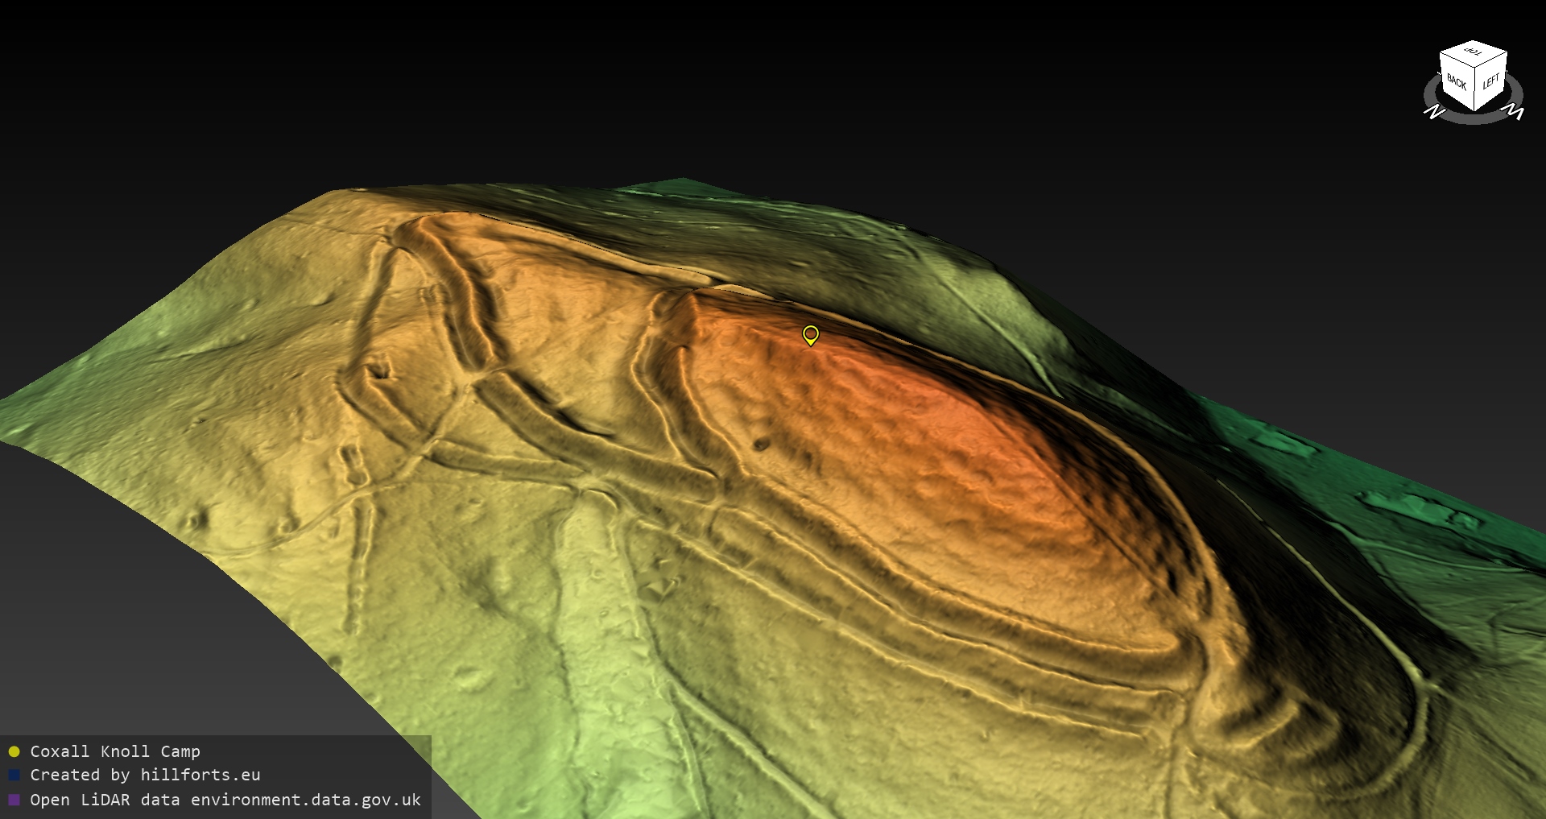Click the cube edge between TOP and LEFT
1546x819 pixels.
1491,61
